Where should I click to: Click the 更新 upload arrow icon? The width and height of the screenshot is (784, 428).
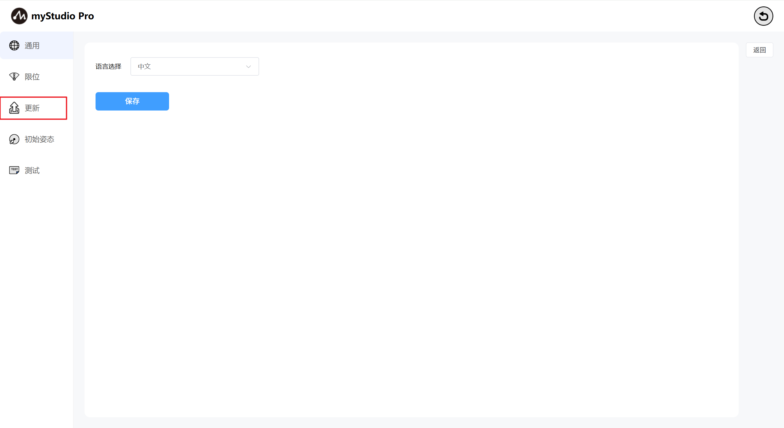coord(14,108)
